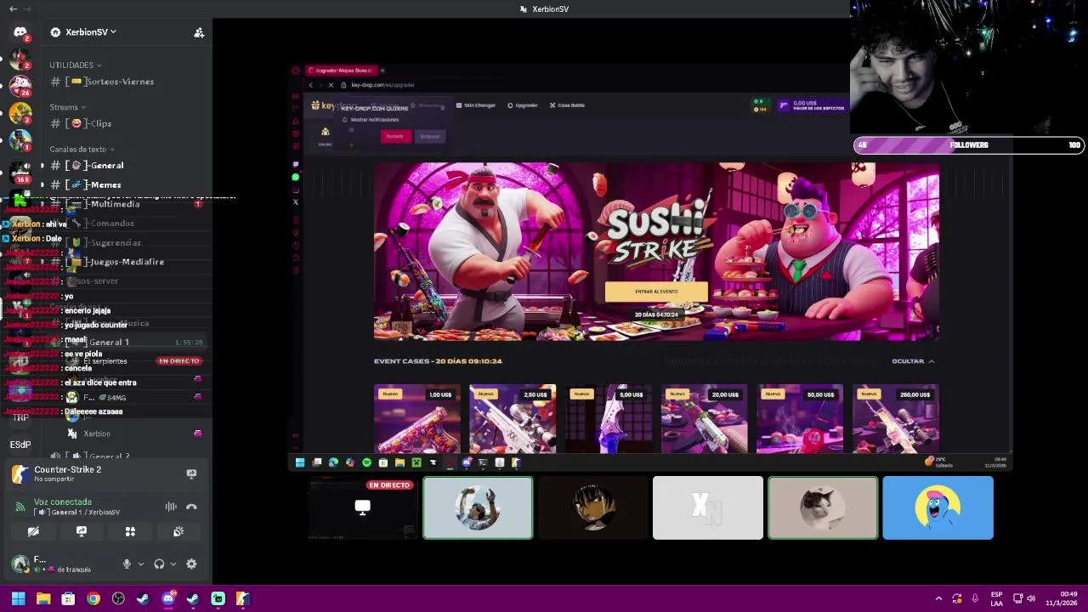1088x612 pixels.
Task: Select the 20,00 US$ event case
Action: 704,418
